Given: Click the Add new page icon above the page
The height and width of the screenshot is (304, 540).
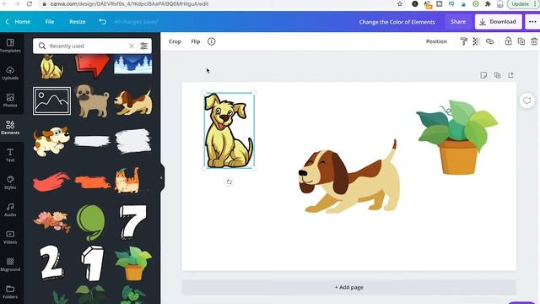Looking at the screenshot, I should point(510,75).
